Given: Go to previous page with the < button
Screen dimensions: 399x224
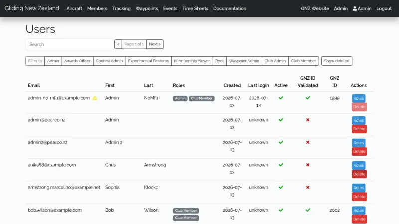Looking at the screenshot, I should [118, 44].
